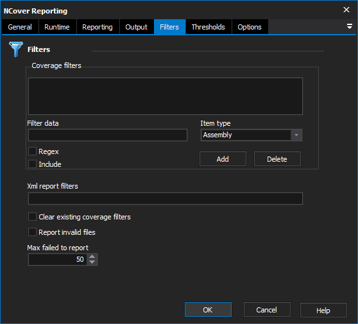Enable Report invalid files option
The width and height of the screenshot is (358, 324).
pyautogui.click(x=32, y=232)
